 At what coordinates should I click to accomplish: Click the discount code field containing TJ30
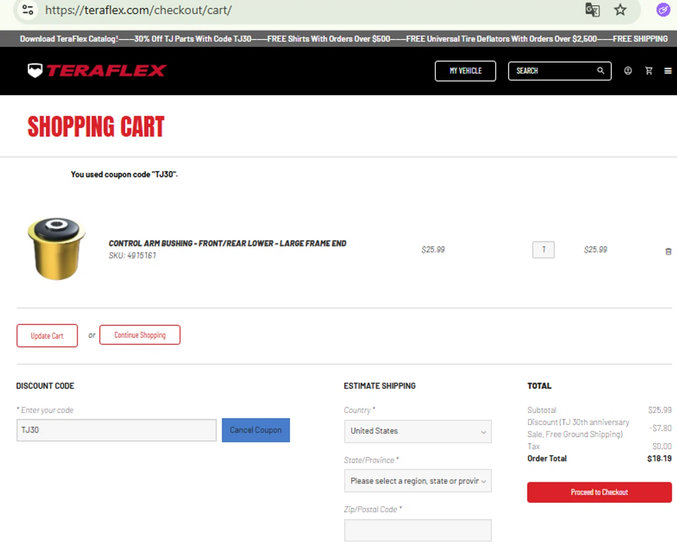click(116, 430)
